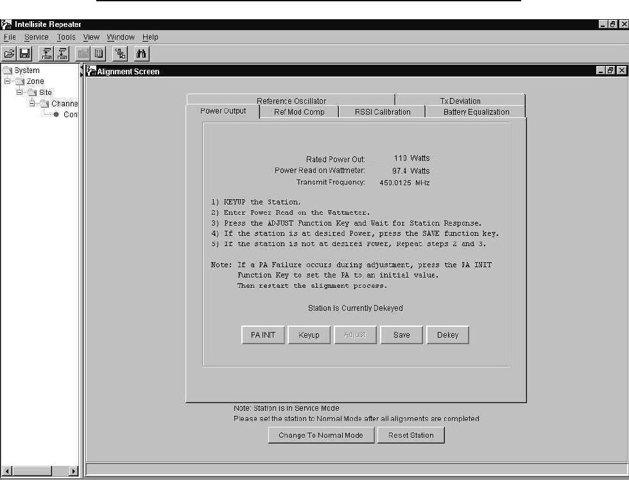Open the document list toolbar icon

click(x=99, y=53)
